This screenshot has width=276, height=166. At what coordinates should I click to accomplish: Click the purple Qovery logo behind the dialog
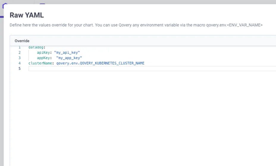[x=4, y=6]
